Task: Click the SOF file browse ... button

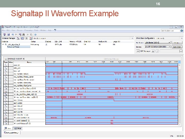Action: tap(181, 51)
